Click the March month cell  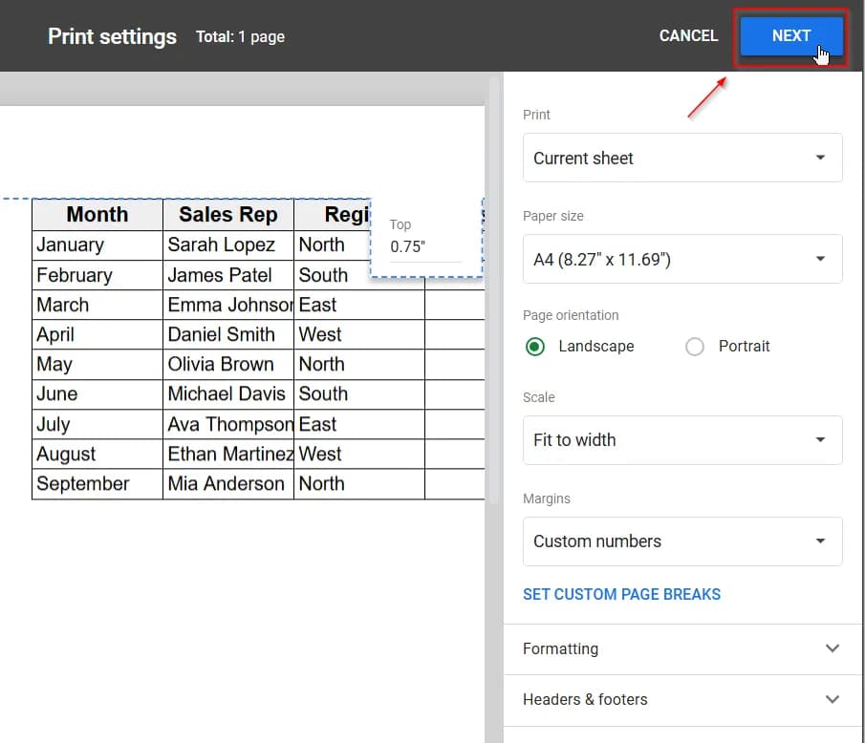click(97, 305)
